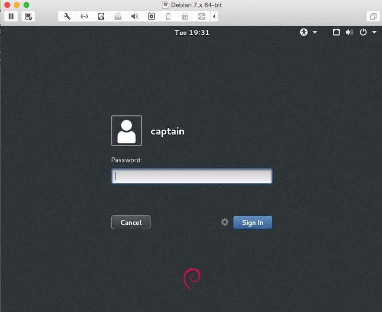Image resolution: width=382 pixels, height=312 pixels.
Task: Sign In with entered password
Action: tap(253, 222)
